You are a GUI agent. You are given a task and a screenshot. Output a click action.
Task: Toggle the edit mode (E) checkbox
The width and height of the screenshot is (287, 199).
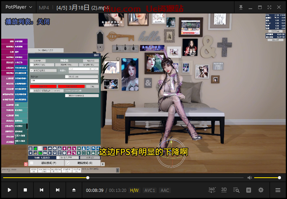(68, 163)
